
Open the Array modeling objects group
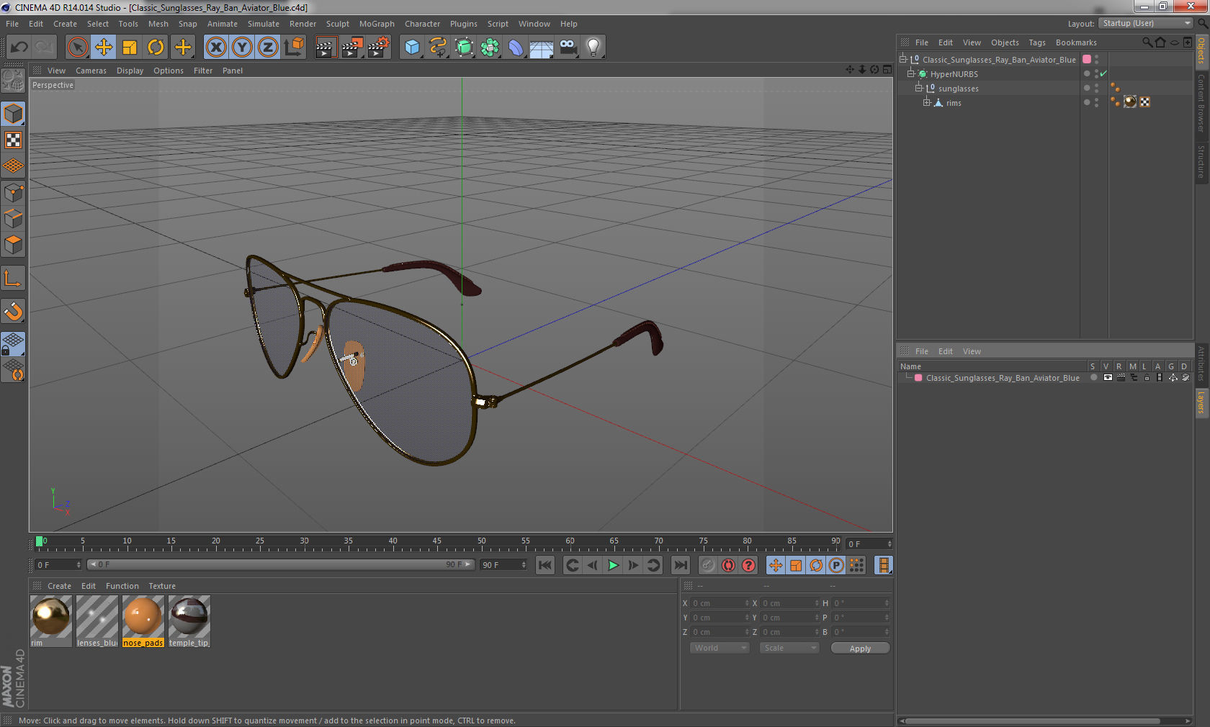pos(490,48)
